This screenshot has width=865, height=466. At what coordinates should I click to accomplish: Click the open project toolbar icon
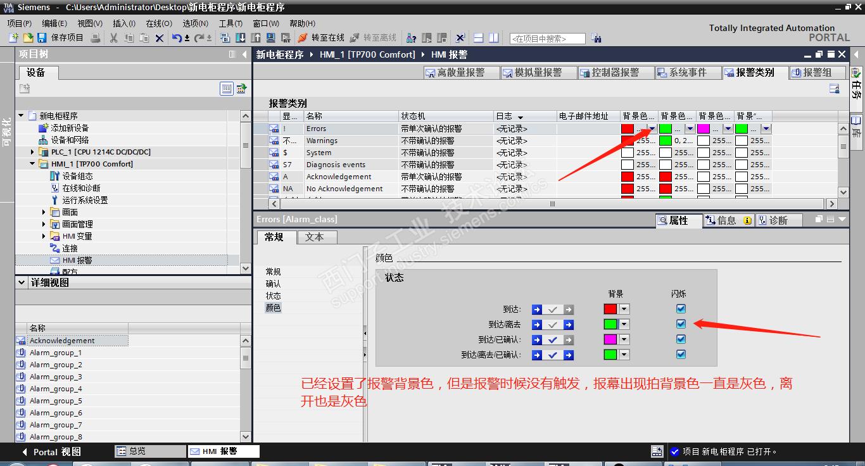28,38
